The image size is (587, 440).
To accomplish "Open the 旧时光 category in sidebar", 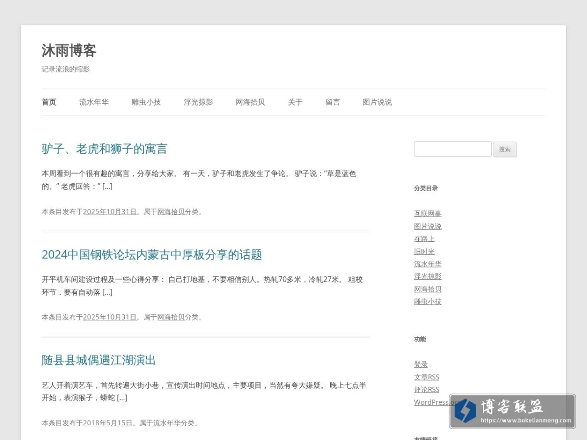I will tap(424, 251).
